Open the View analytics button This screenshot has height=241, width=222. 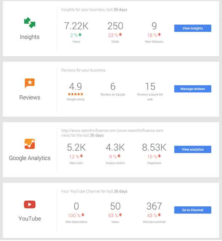(x=193, y=149)
